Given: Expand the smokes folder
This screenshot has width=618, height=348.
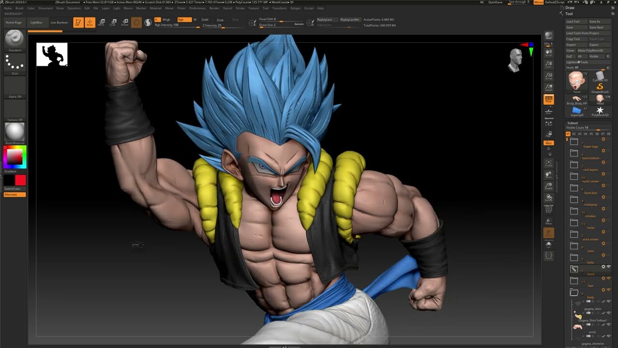Looking at the screenshot, I should click(x=574, y=211).
